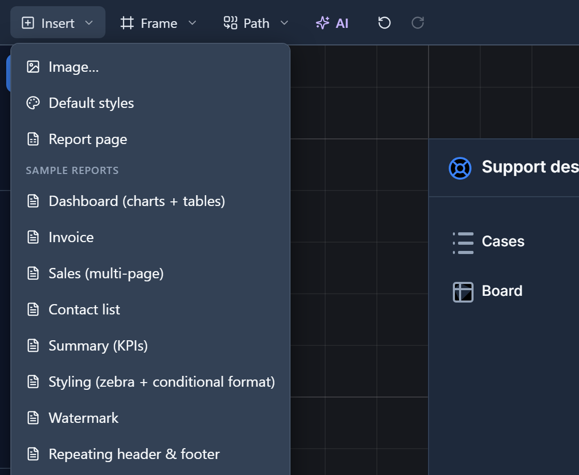Viewport: 579px width, 475px height.
Task: Click the file icon beside Invoice
Action: (33, 237)
